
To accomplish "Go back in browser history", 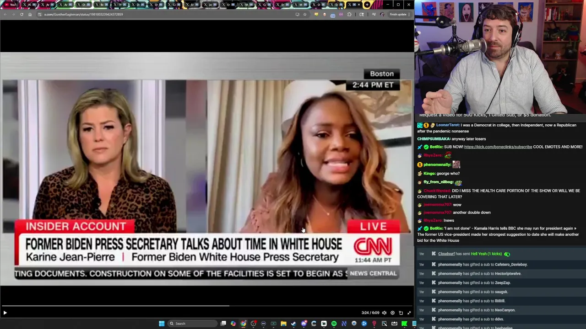I will coord(5,14).
